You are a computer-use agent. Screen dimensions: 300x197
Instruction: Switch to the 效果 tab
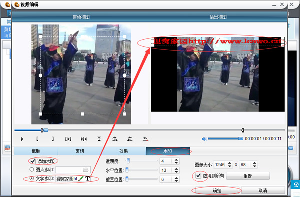click(124, 151)
